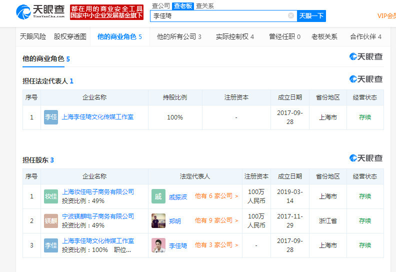Screen dimensions: 396x272
Task: Open the 李佳琦 person link in shareholder table
Action: coord(178,245)
